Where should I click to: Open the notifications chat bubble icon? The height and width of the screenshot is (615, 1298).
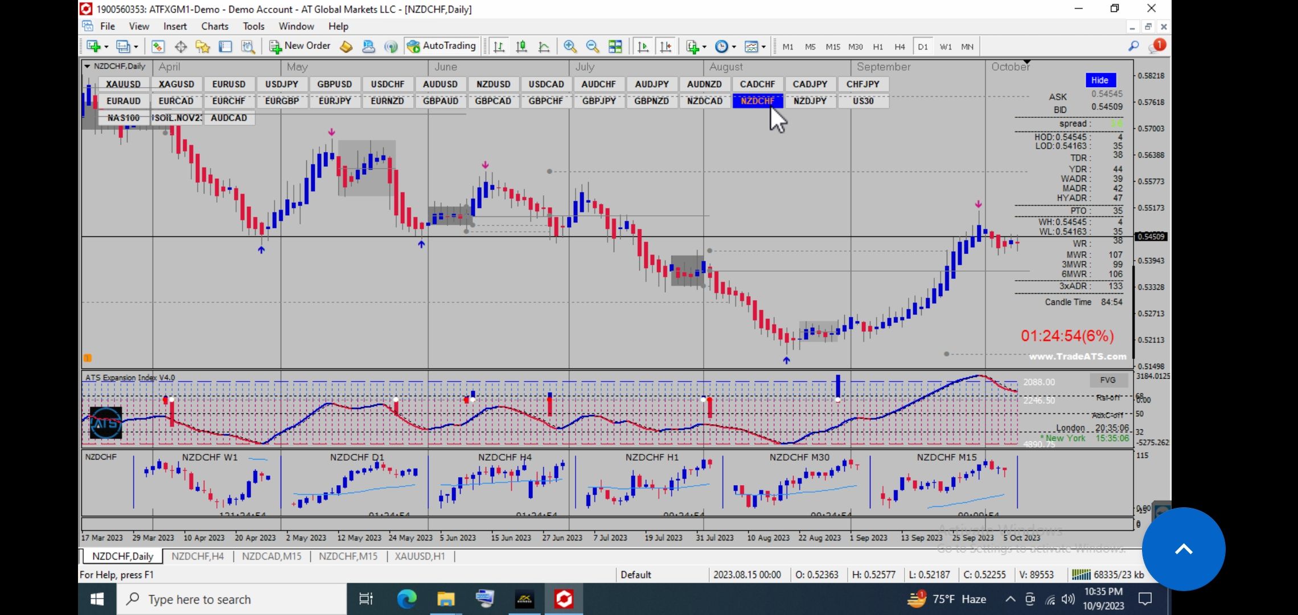coord(1156,47)
